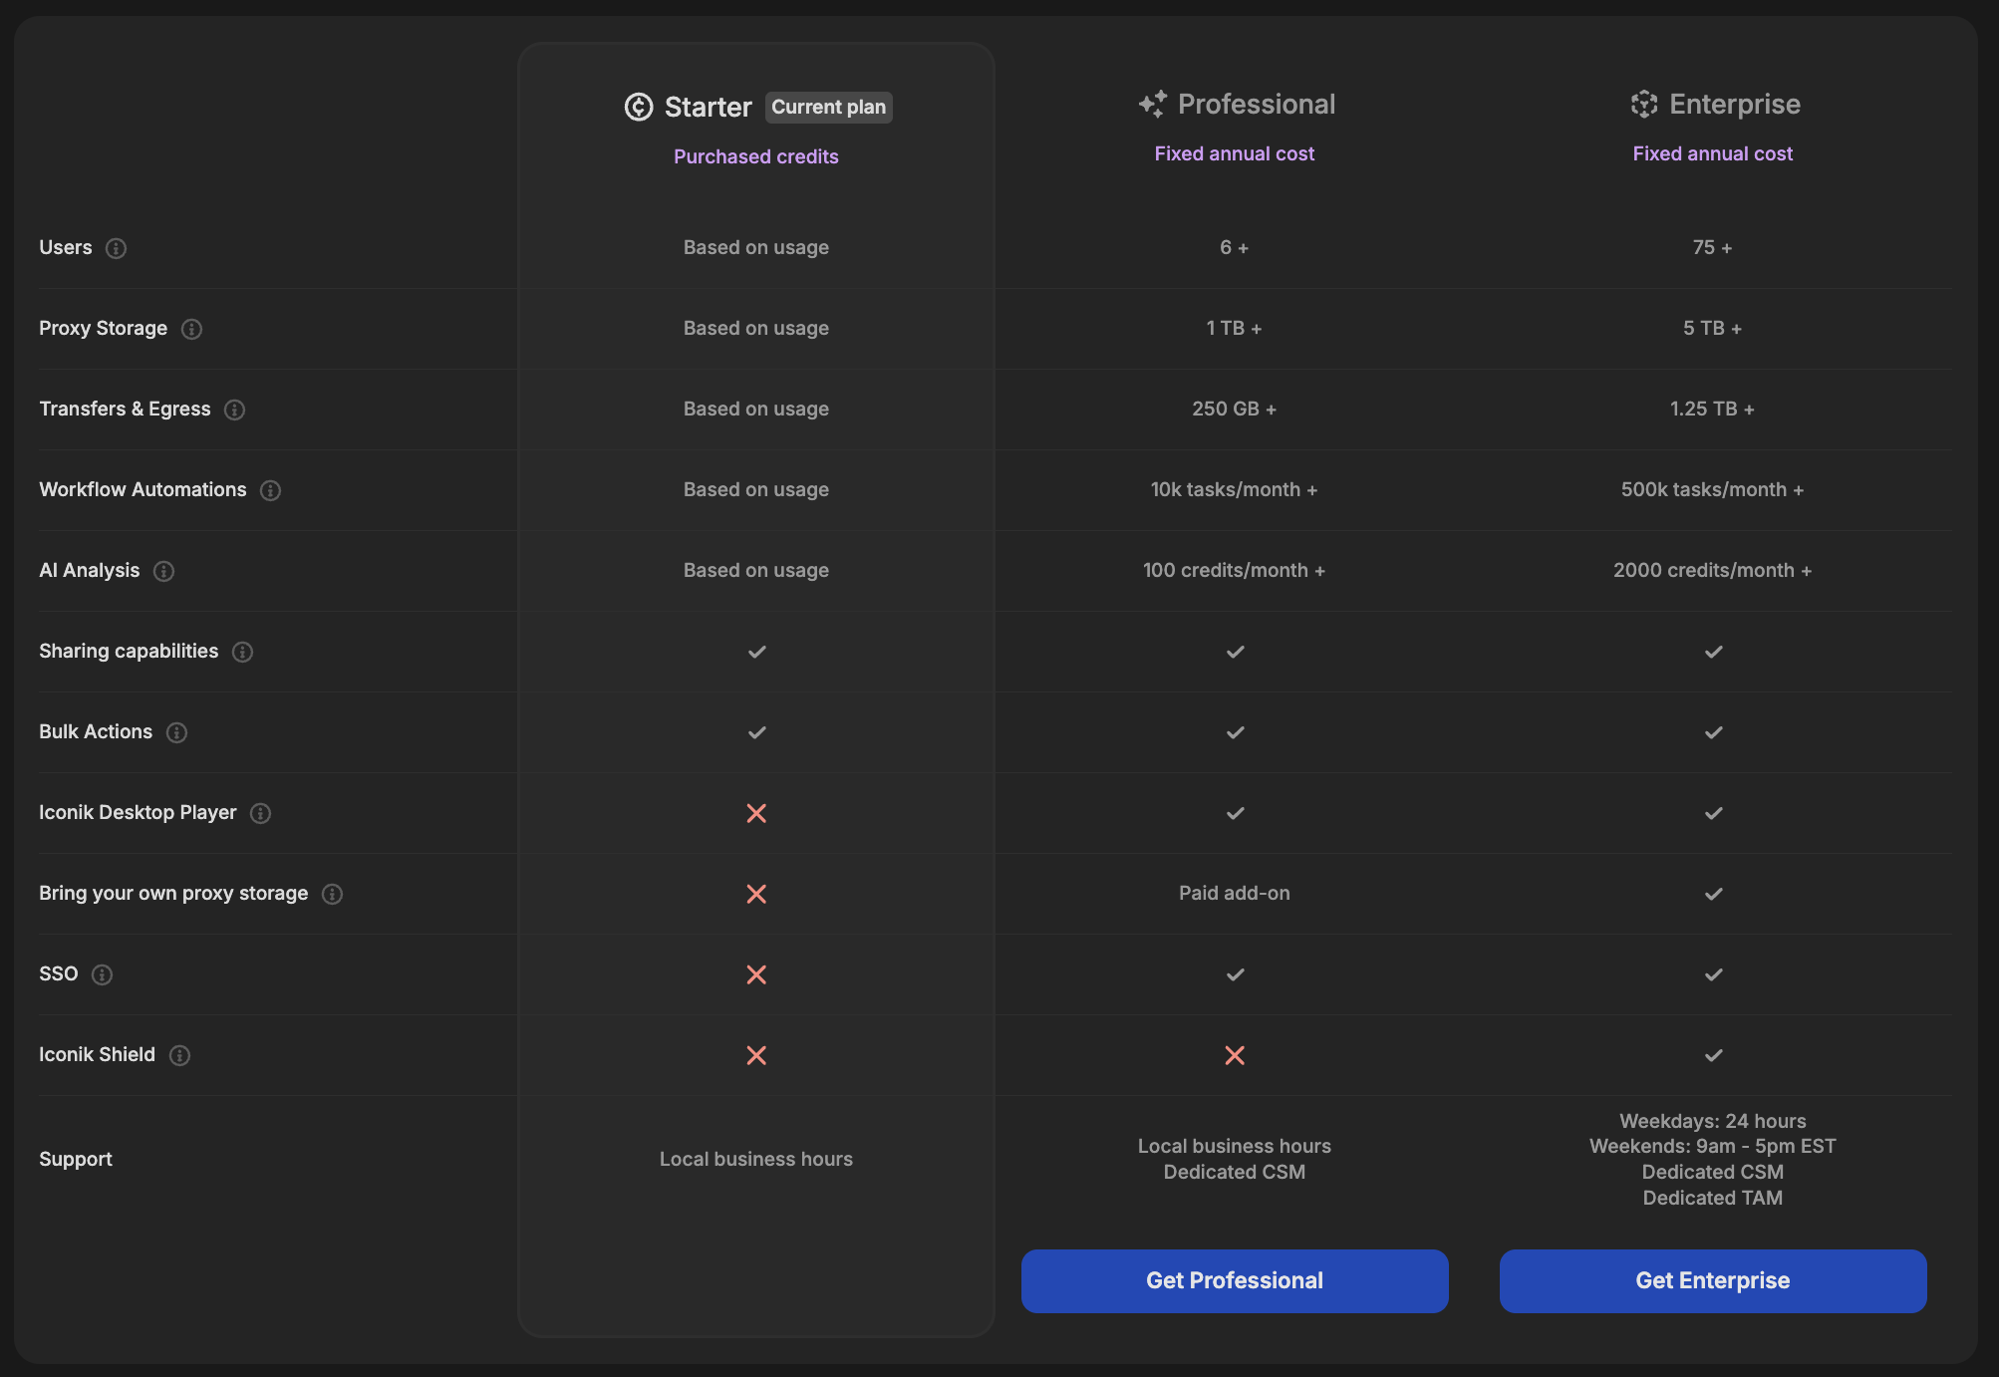Click the Proxy Storage info icon
This screenshot has width=1999, height=1377.
(x=191, y=329)
